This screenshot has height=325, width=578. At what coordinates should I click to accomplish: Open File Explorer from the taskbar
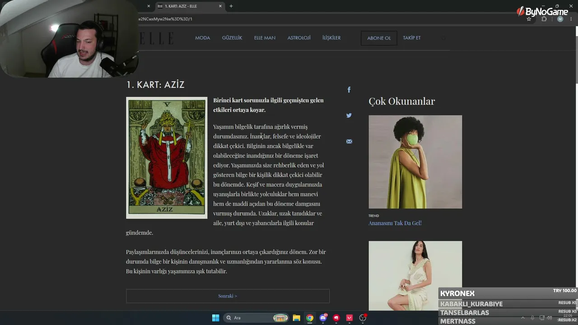coord(296,318)
